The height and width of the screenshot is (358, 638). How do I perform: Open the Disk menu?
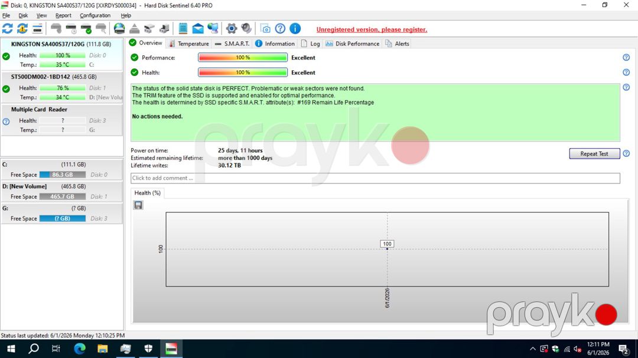(23, 15)
